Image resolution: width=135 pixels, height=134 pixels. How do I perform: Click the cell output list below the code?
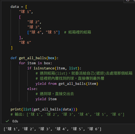click(x=52, y=129)
